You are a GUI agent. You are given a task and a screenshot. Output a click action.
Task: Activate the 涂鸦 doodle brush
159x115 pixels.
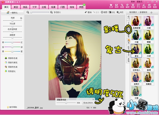(144, 6)
